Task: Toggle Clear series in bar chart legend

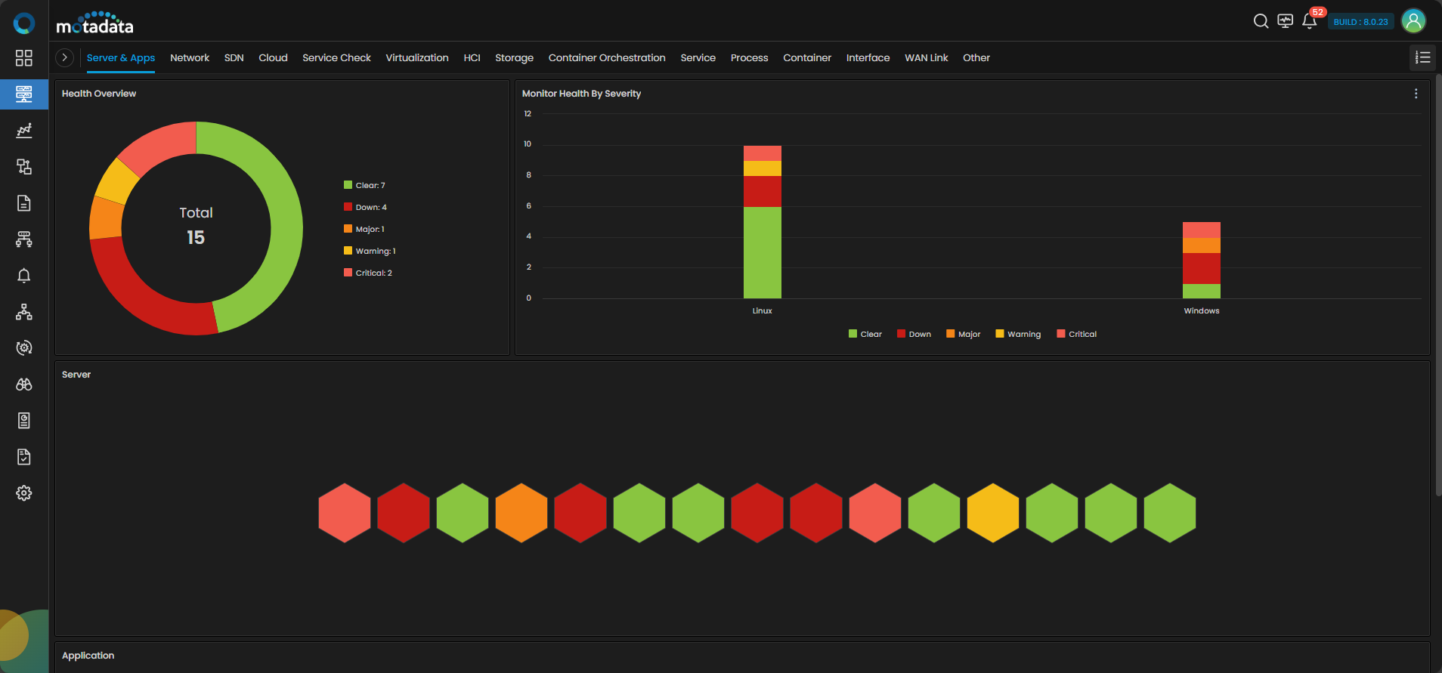Action: [x=865, y=334]
